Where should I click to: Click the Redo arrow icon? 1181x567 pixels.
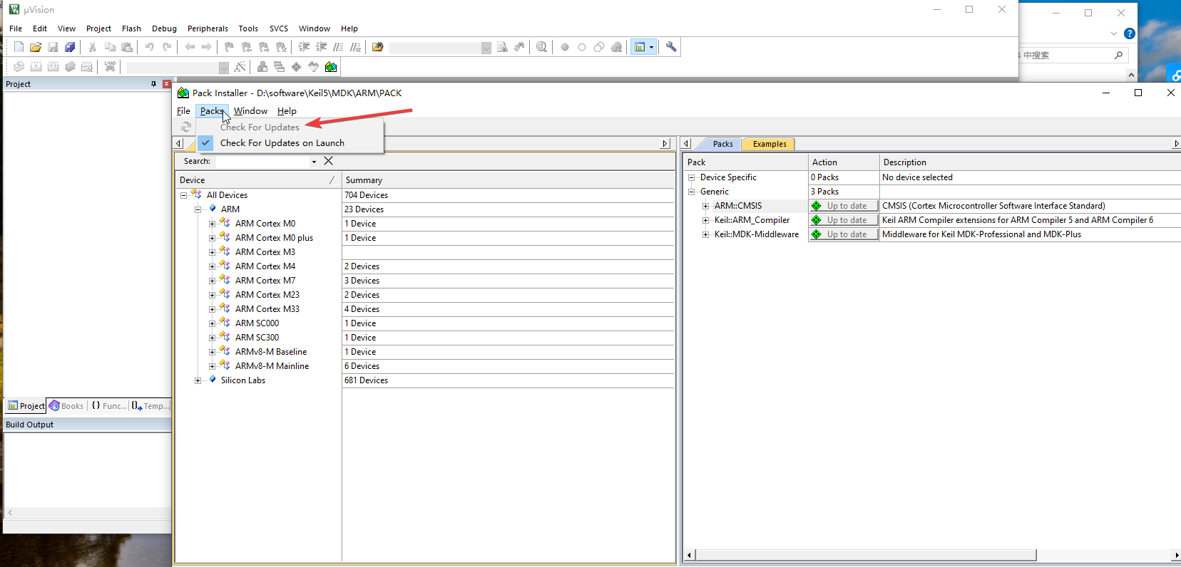167,47
